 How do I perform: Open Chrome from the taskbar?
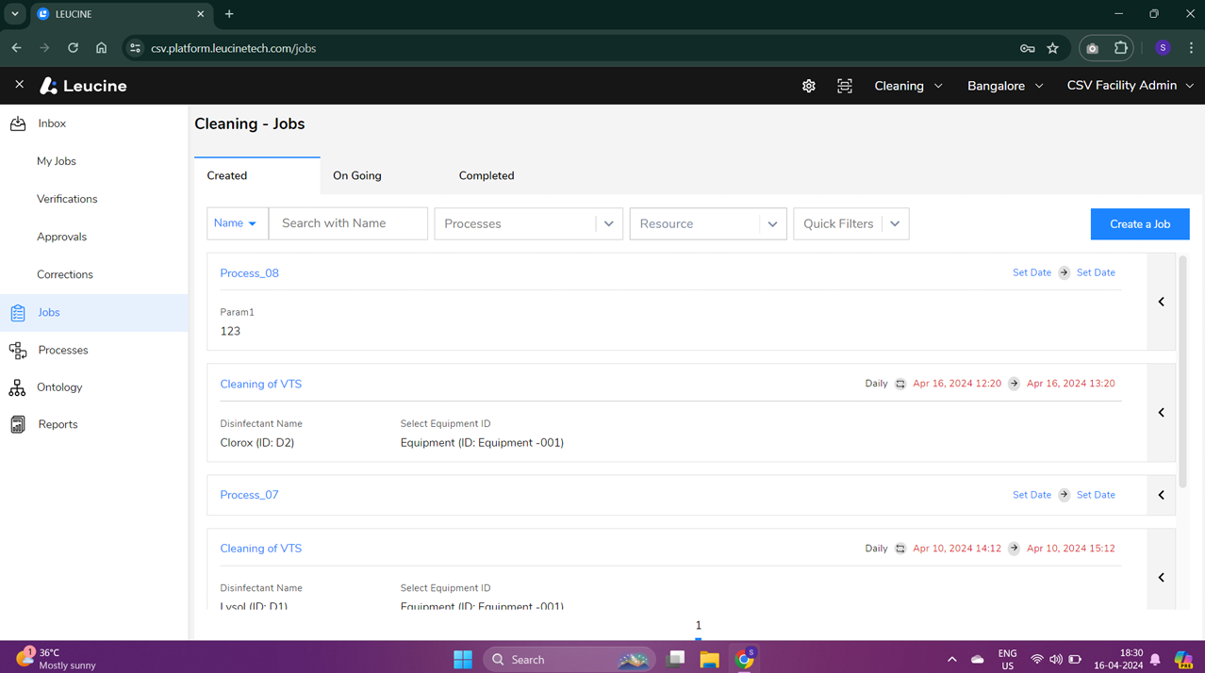coord(745,659)
